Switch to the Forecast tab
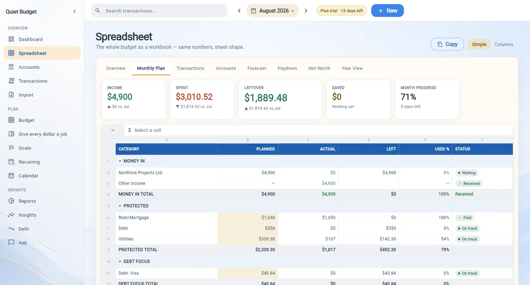Screen dimensions: 530x285 tap(257, 68)
